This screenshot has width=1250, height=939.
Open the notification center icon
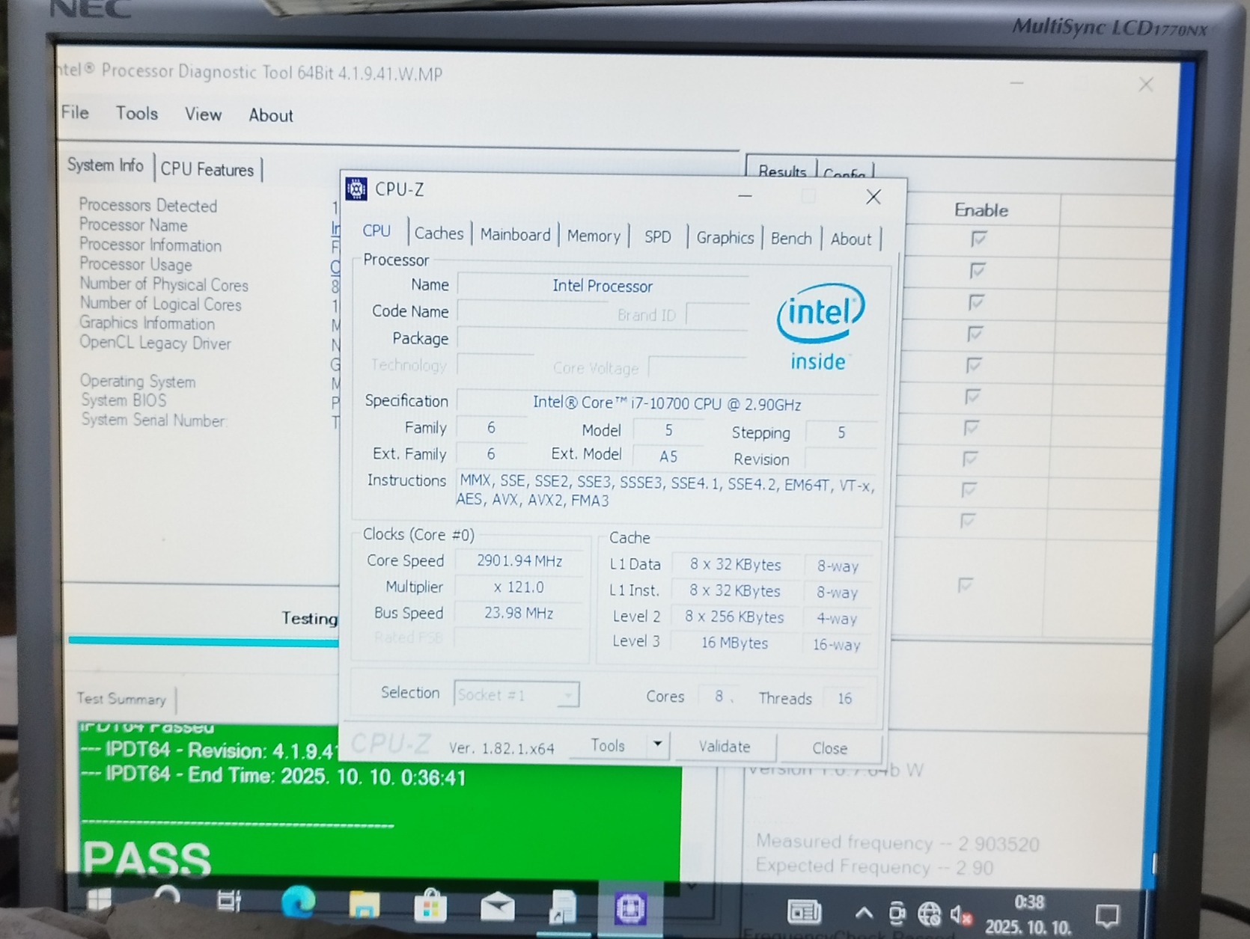(x=1107, y=915)
